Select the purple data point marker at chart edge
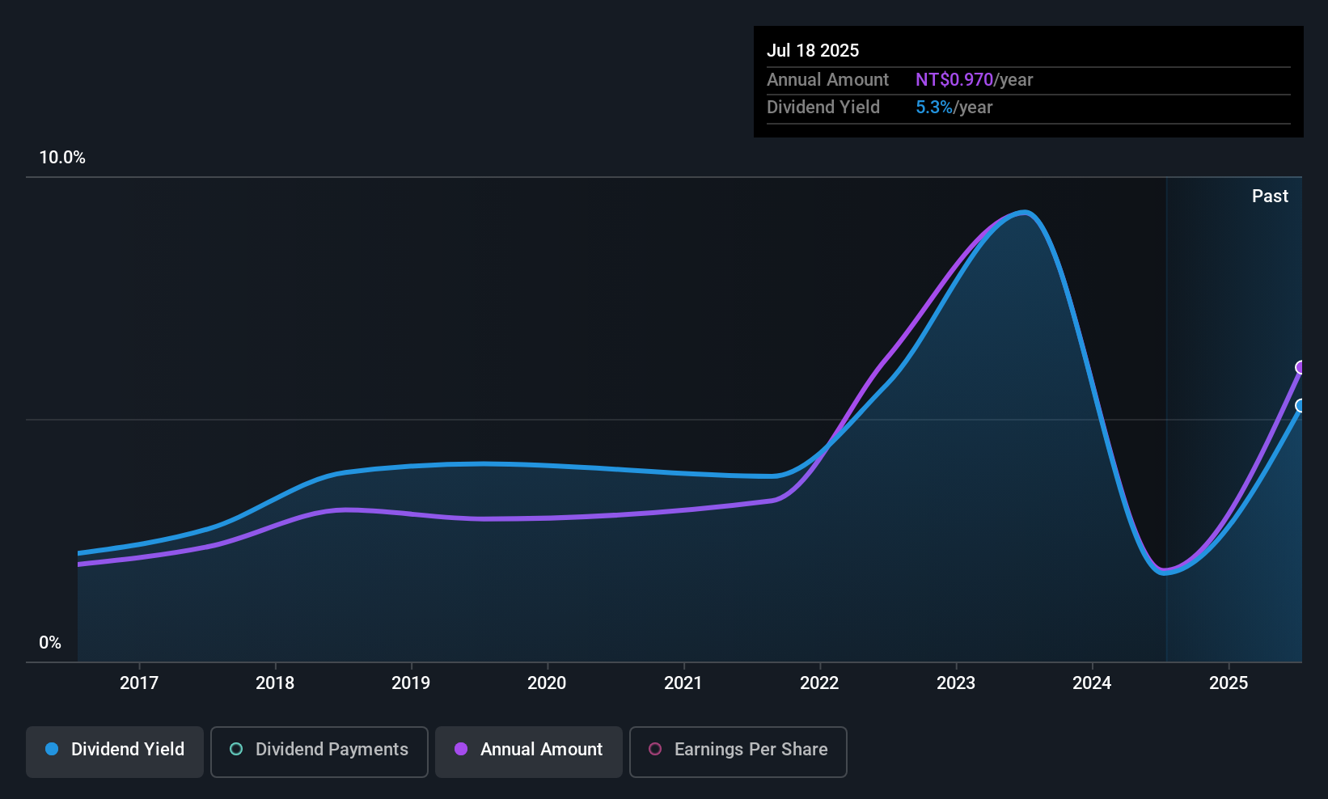 1301,368
